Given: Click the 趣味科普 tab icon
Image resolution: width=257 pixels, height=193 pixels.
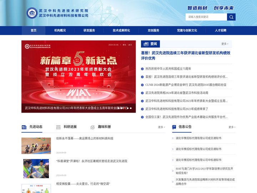Looking at the screenshot, I should click(92, 127).
